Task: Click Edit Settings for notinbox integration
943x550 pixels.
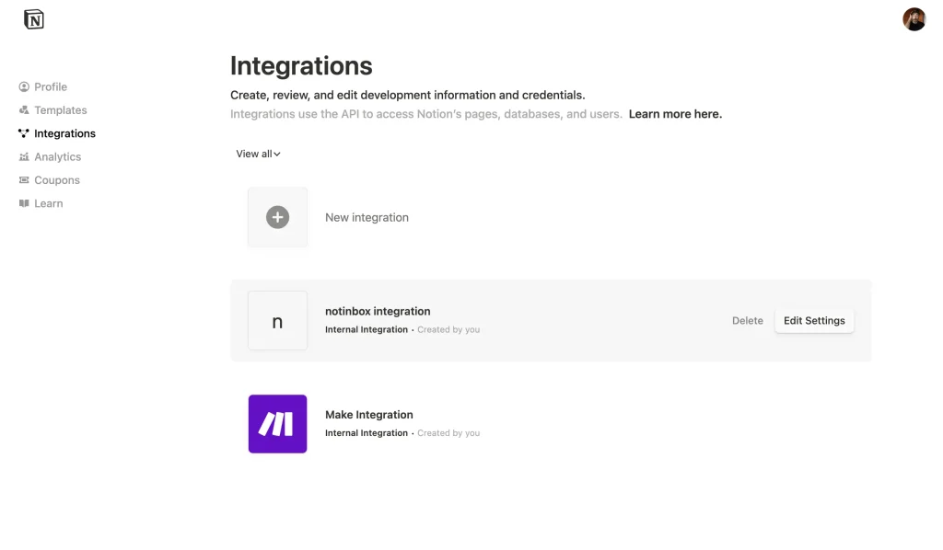Action: pyautogui.click(x=814, y=321)
